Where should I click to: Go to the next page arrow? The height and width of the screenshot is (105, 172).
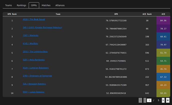click(x=163, y=100)
